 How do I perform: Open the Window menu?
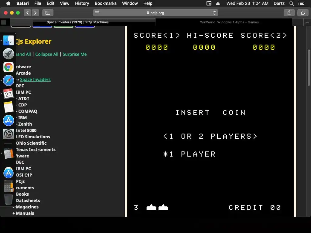[x=130, y=3]
